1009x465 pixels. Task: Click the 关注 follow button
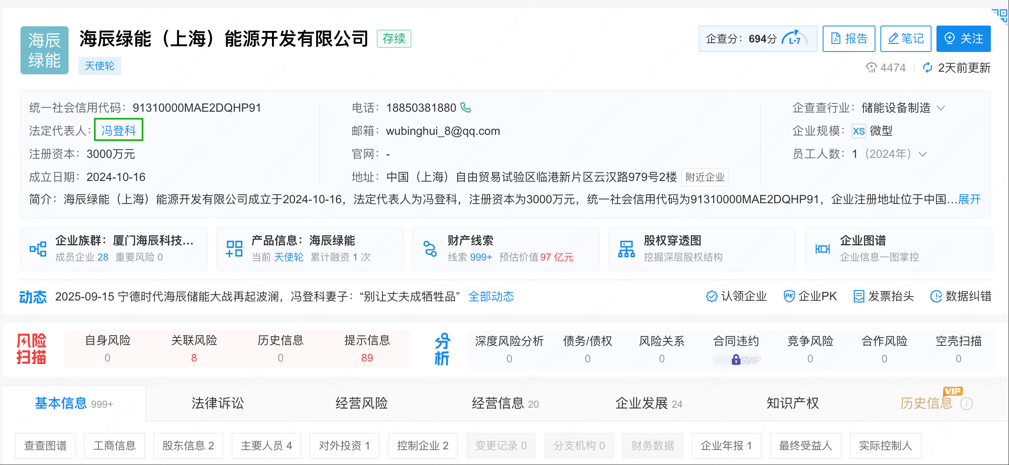963,39
